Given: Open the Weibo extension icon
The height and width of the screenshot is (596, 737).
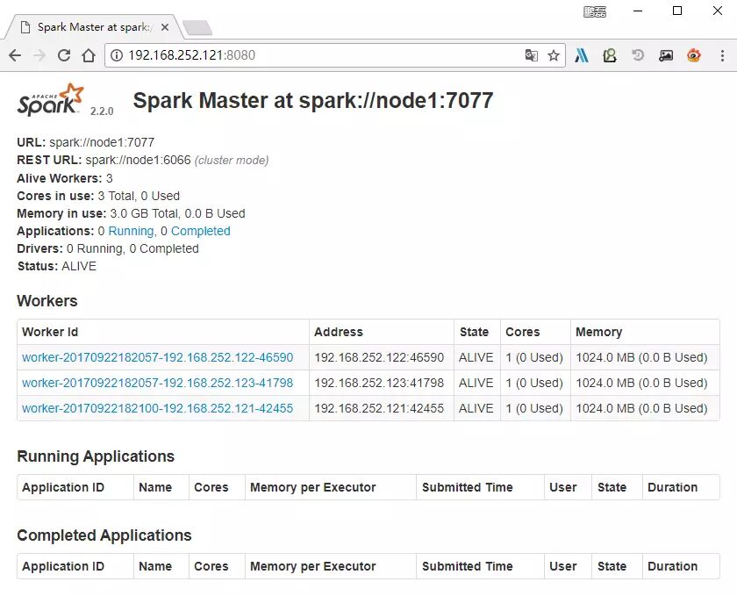Looking at the screenshot, I should 694,55.
